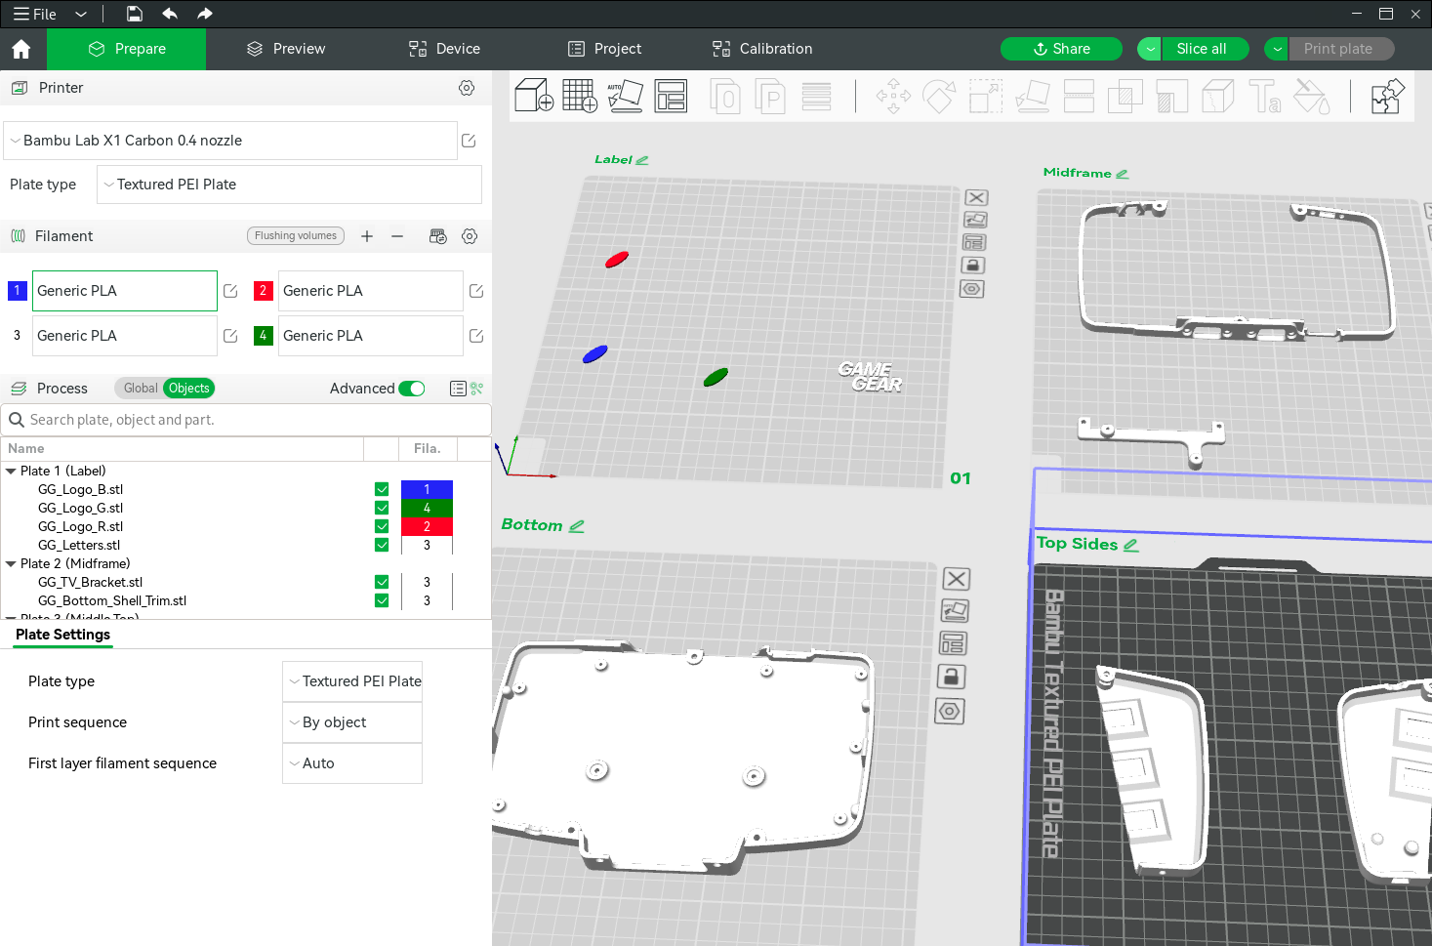This screenshot has height=946, width=1432.
Task: Open the Print sequence dropdown
Action: coord(352,722)
